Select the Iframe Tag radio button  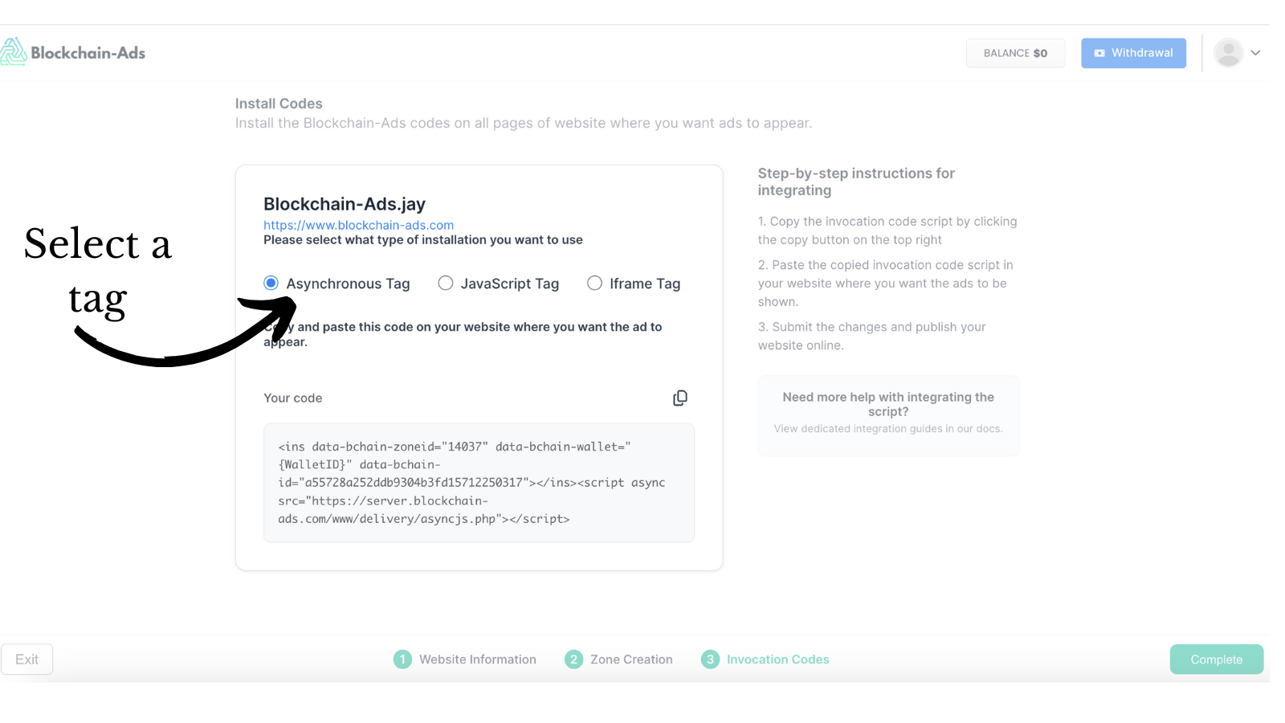tap(594, 283)
